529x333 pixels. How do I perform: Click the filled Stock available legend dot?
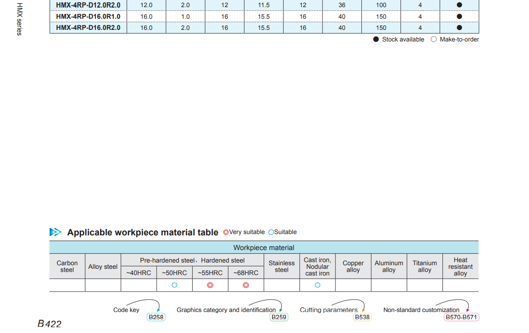point(376,39)
